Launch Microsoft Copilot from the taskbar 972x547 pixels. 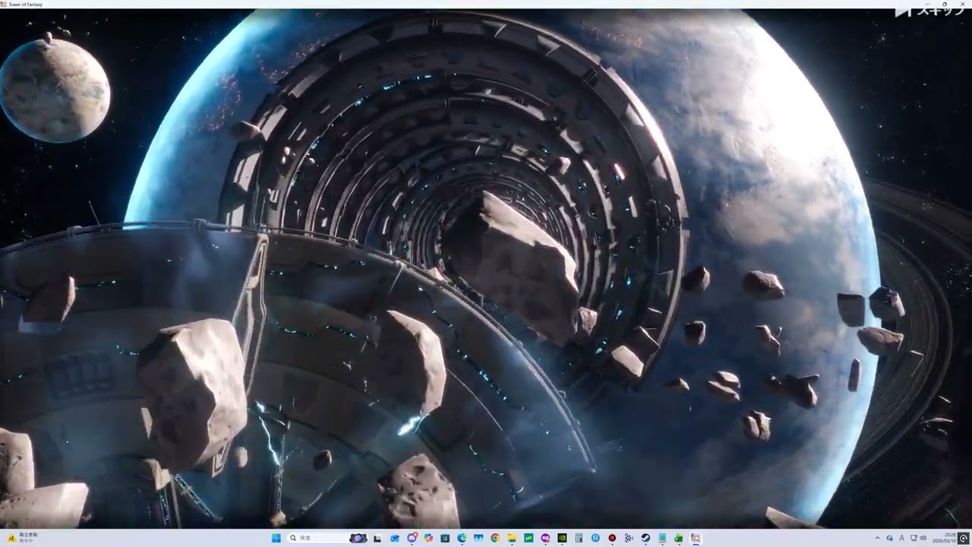pos(428,538)
